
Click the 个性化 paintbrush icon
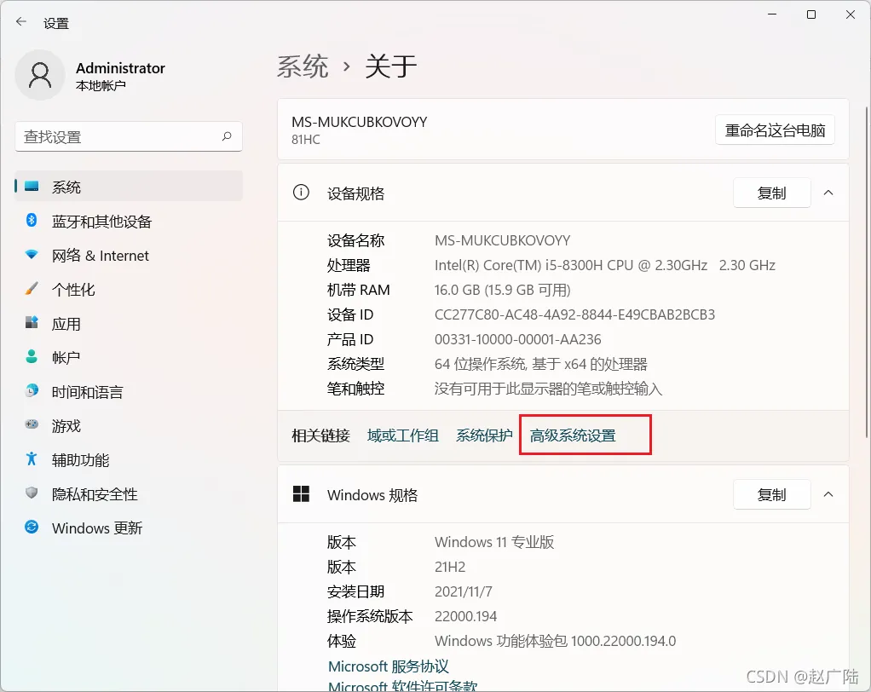point(32,289)
